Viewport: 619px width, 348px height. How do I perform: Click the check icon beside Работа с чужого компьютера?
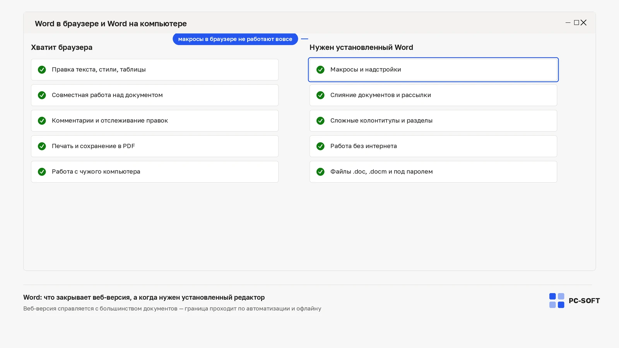[x=42, y=172]
